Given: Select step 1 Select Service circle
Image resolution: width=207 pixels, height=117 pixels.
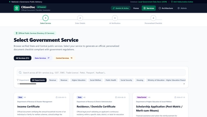Looking at the screenshot, I should click(45, 18).
